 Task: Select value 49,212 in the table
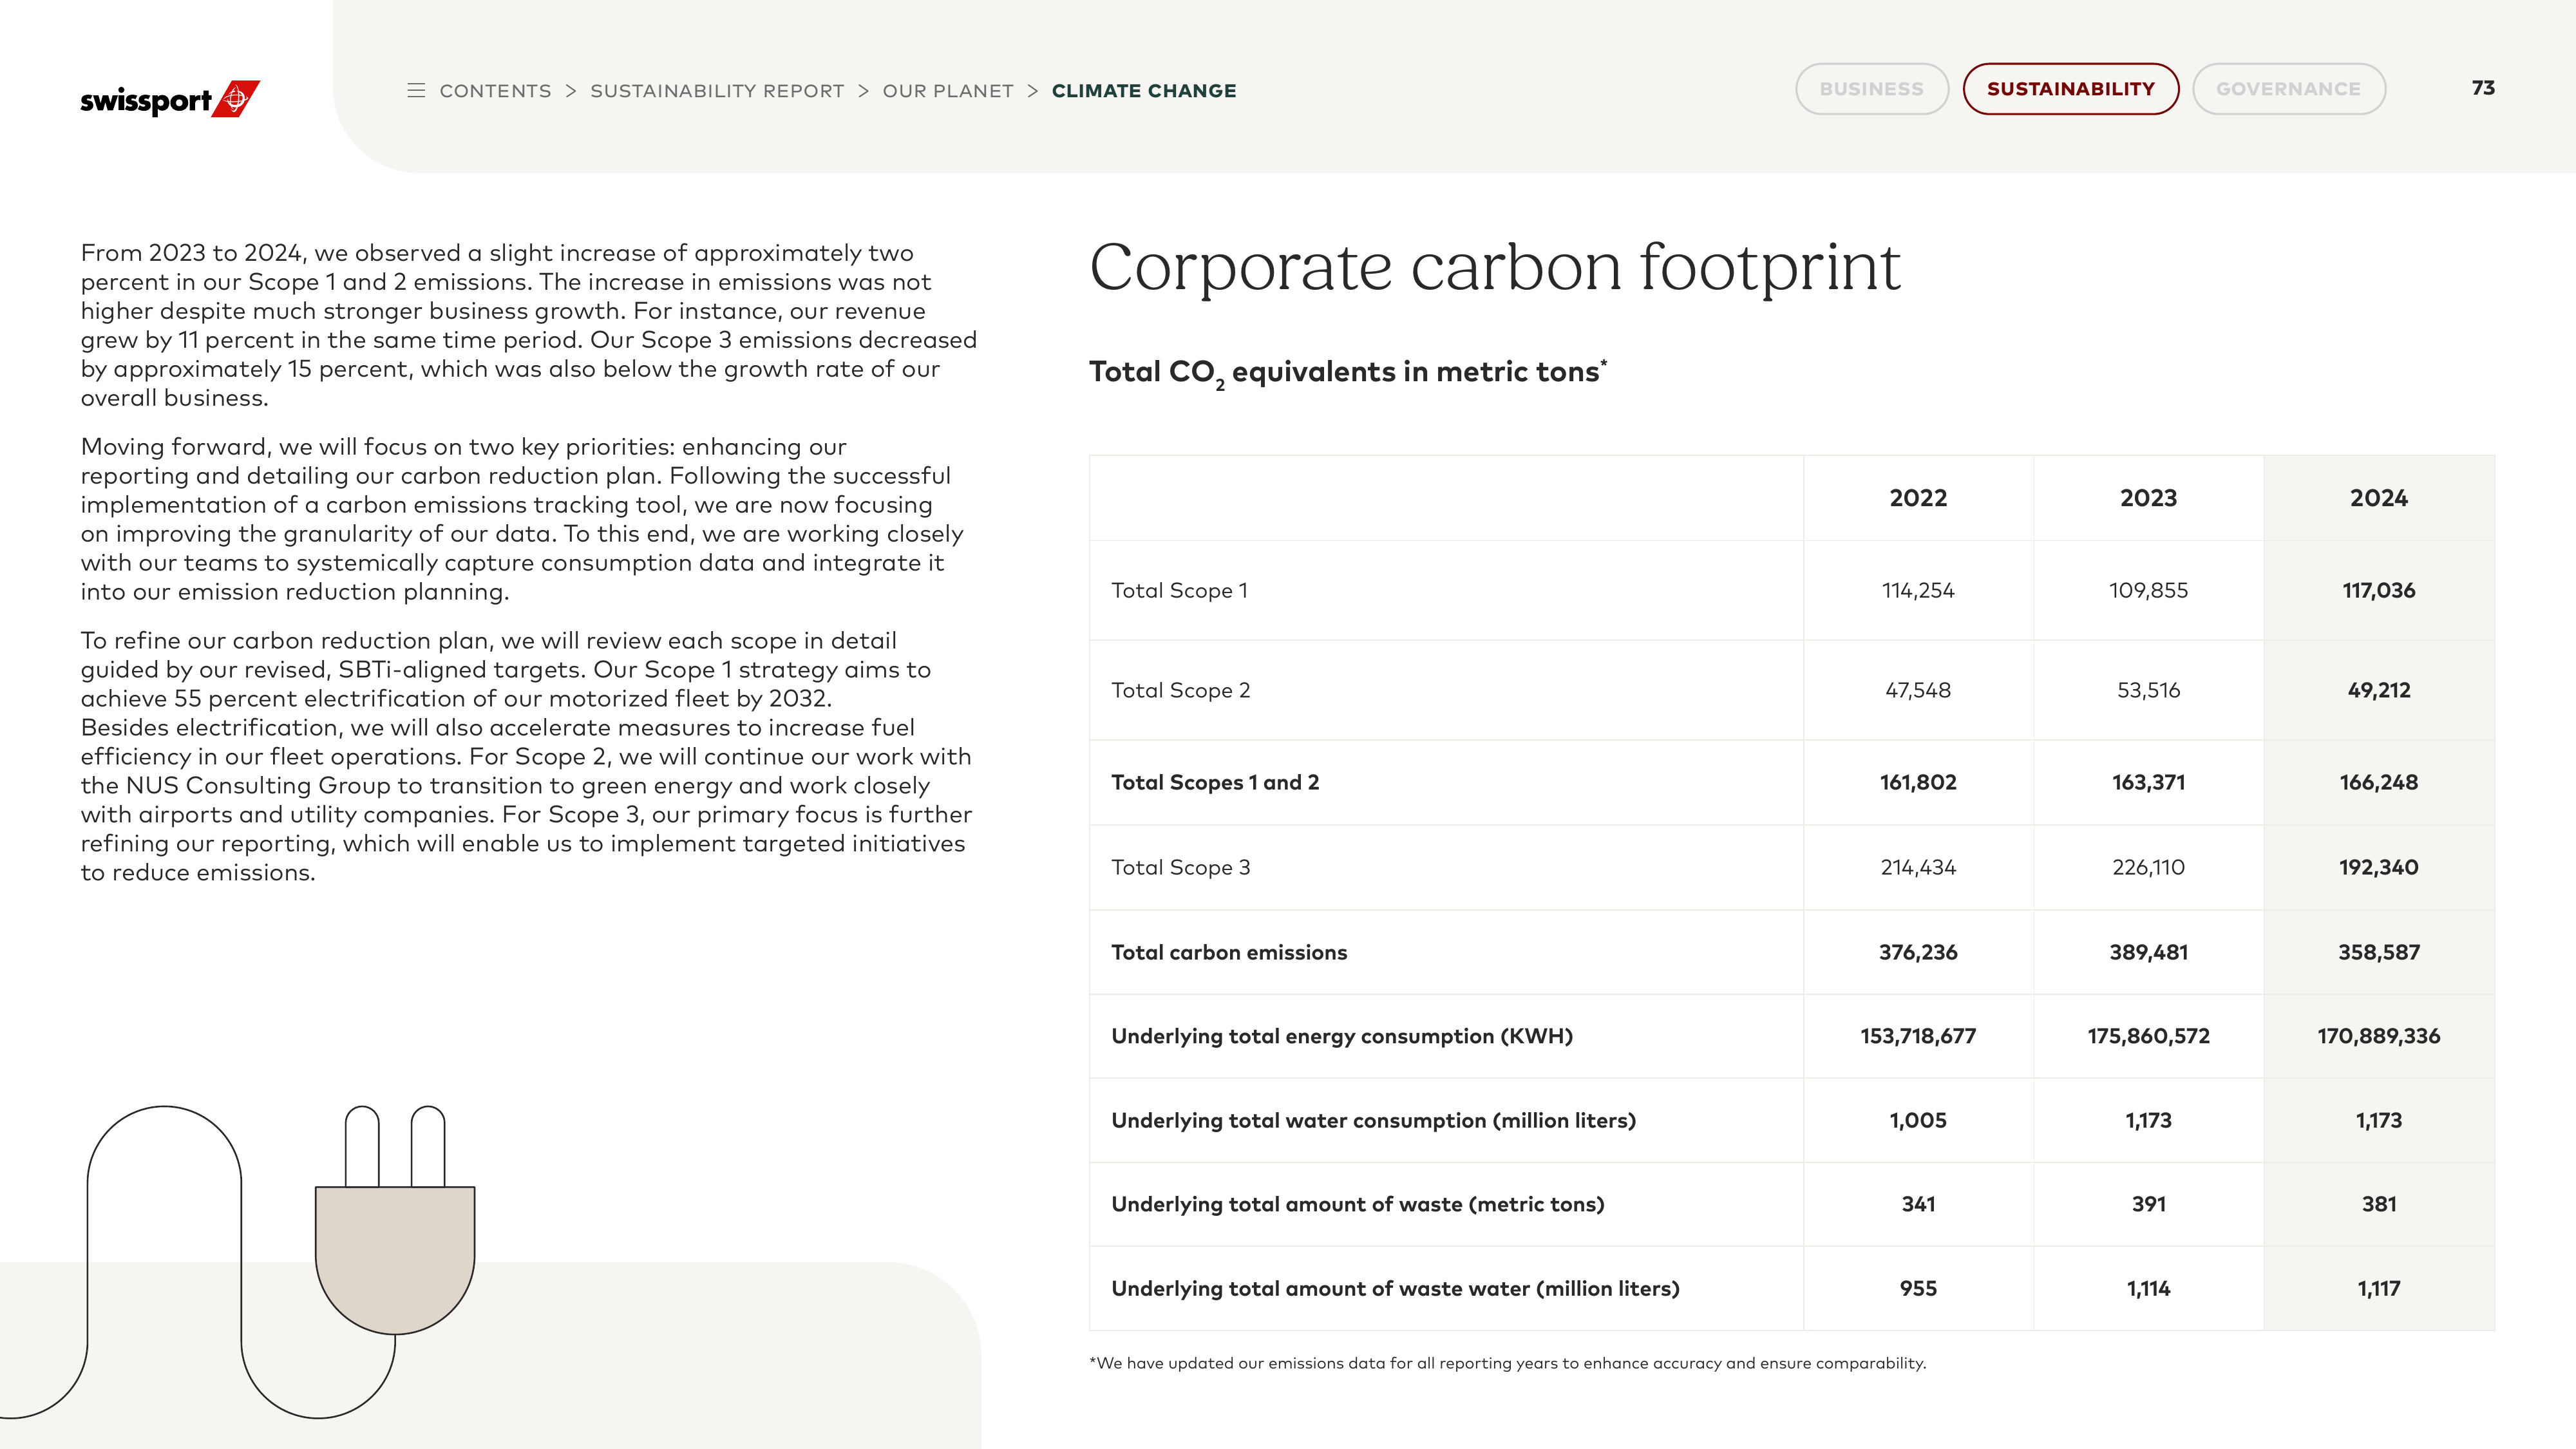[x=2379, y=691]
